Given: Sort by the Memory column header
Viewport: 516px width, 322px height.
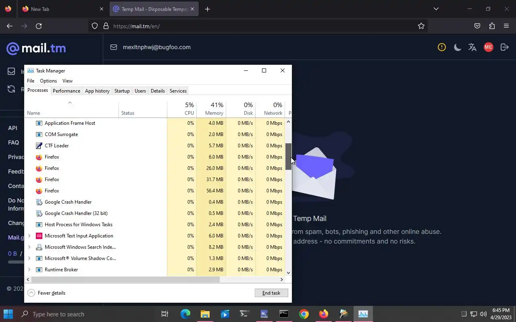Looking at the screenshot, I should (x=211, y=109).
